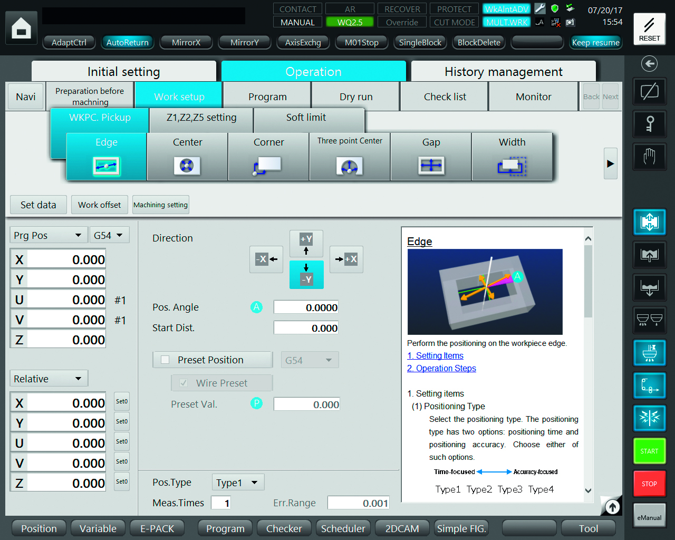Screen dimensions: 675x540
Task: Open the eManual help icon
Action: pos(649,515)
